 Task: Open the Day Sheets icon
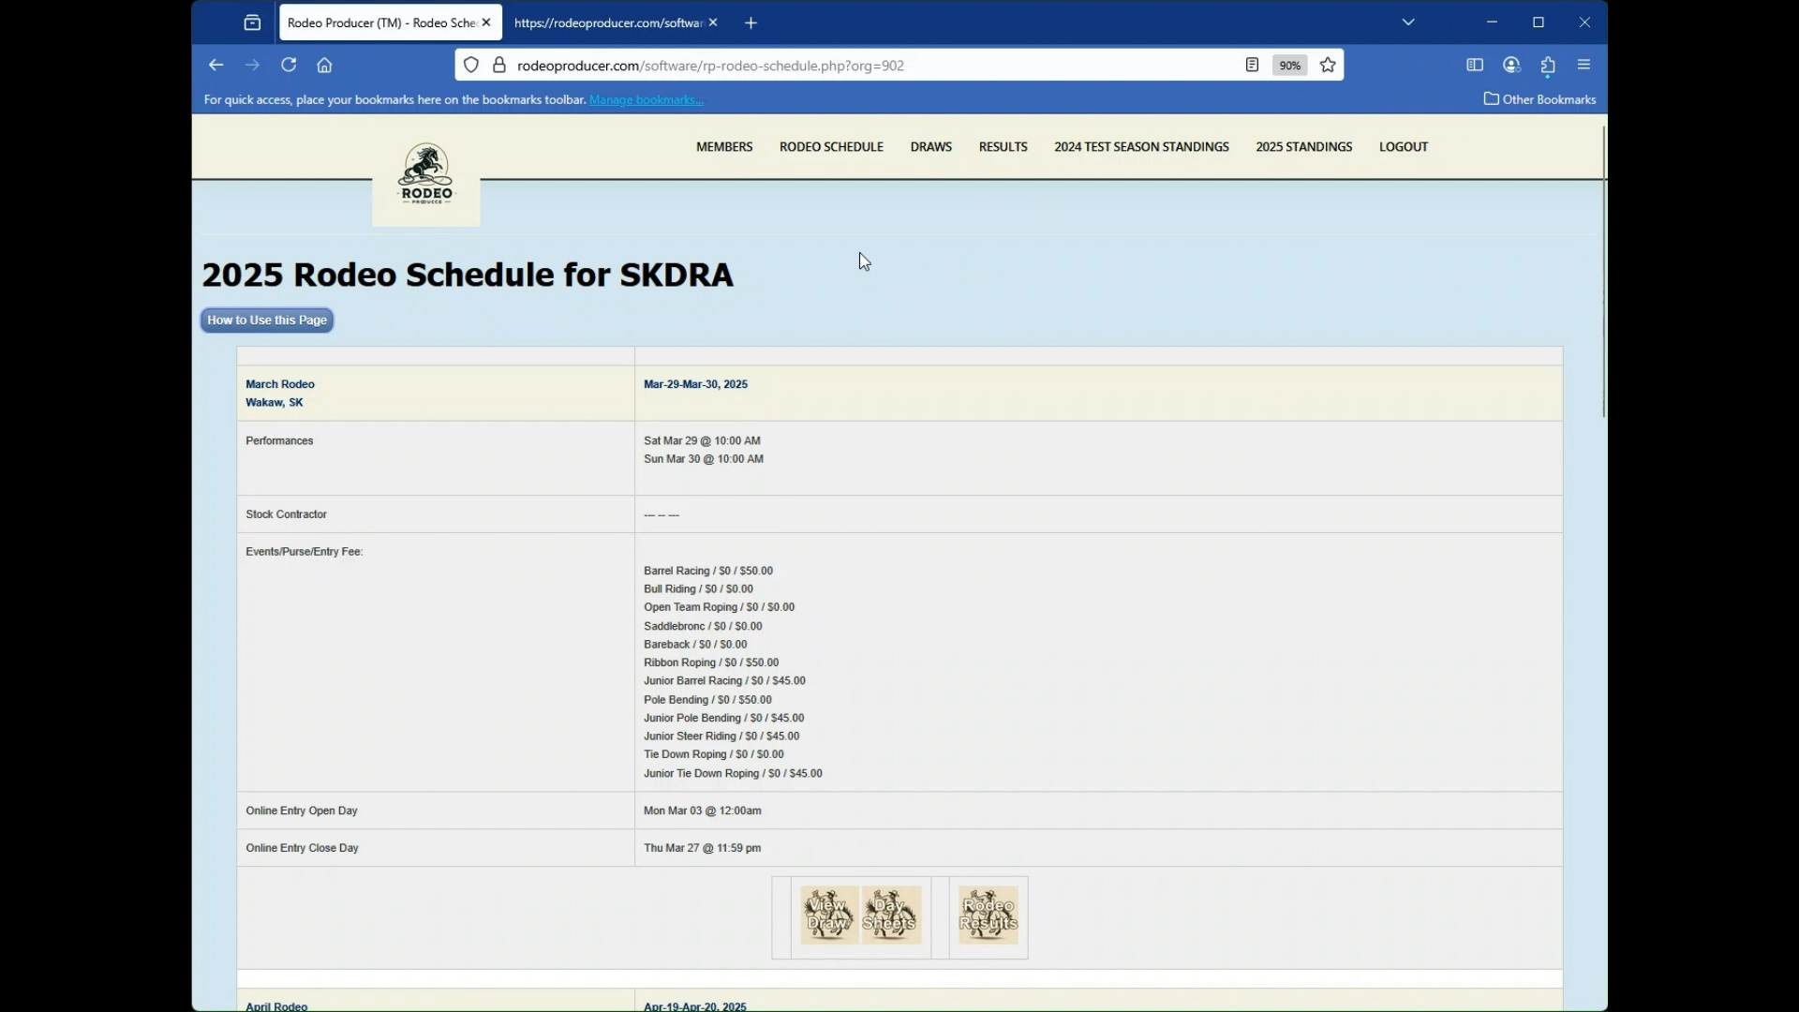coord(890,915)
